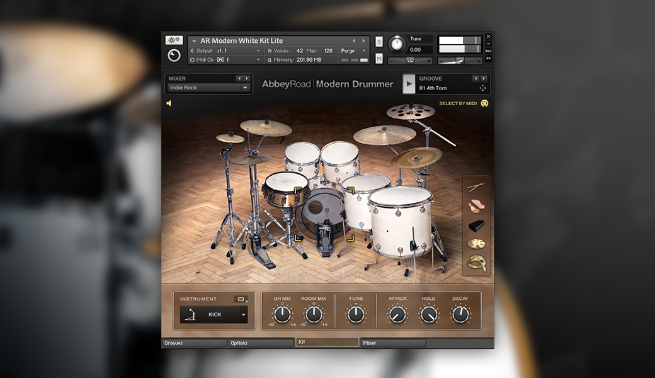Click the kick pedal instrument icon
The height and width of the screenshot is (378, 655).
pyautogui.click(x=190, y=314)
